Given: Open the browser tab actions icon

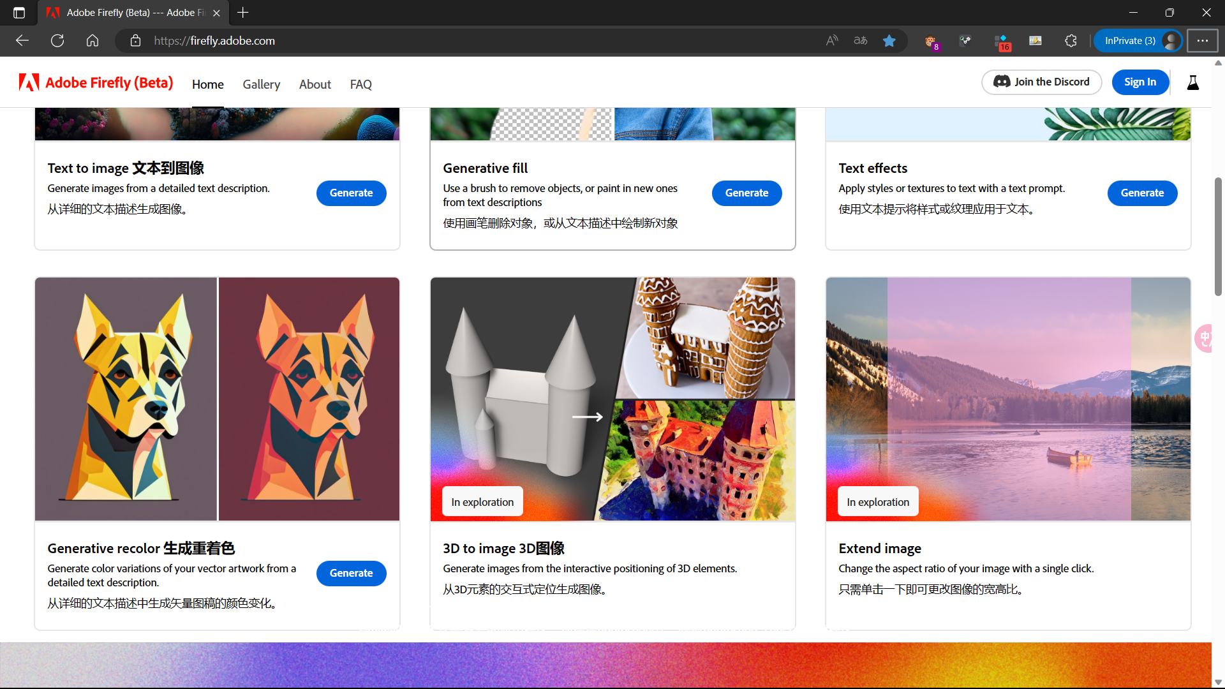Looking at the screenshot, I should (x=19, y=13).
